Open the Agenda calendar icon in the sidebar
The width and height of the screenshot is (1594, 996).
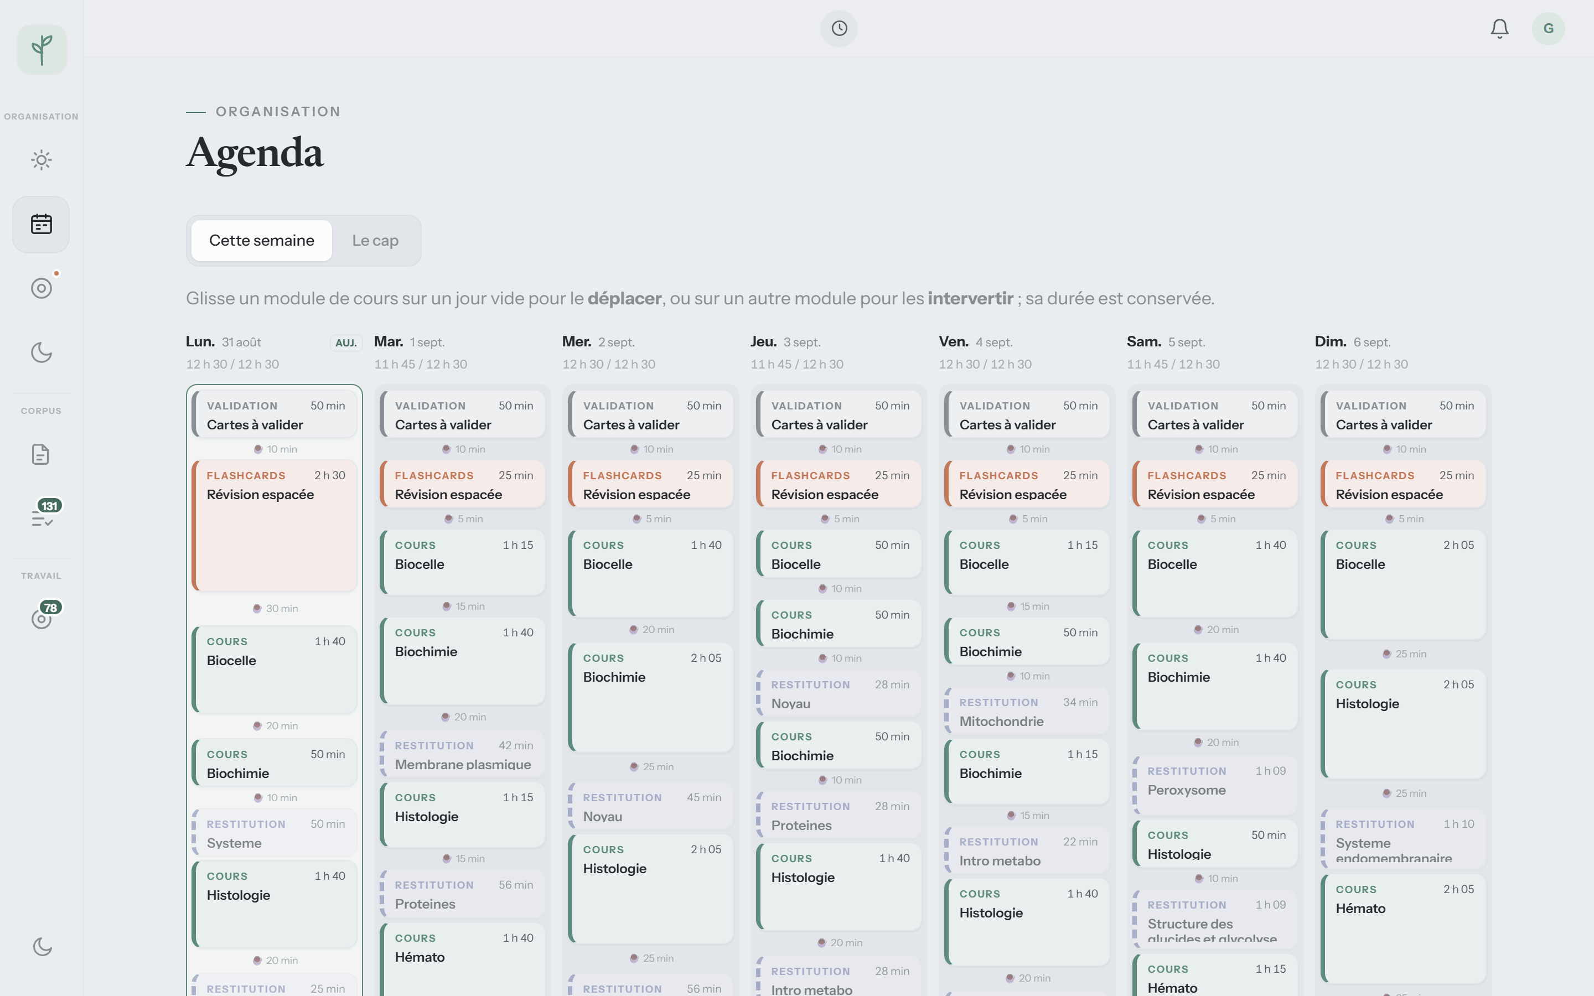click(42, 224)
